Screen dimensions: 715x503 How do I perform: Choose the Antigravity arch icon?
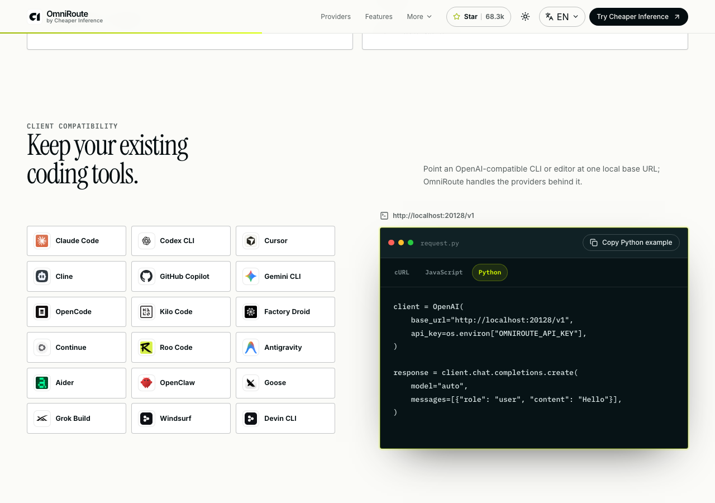(251, 348)
